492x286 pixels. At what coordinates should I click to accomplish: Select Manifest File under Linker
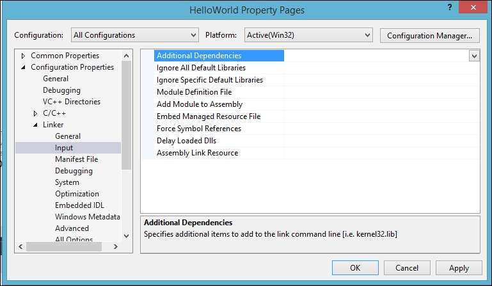point(76,159)
